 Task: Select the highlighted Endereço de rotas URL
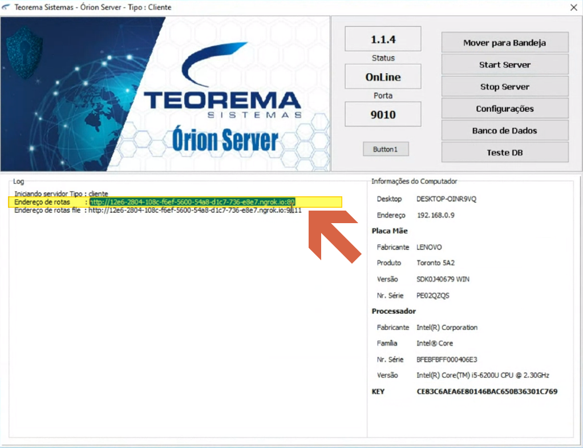coord(192,202)
